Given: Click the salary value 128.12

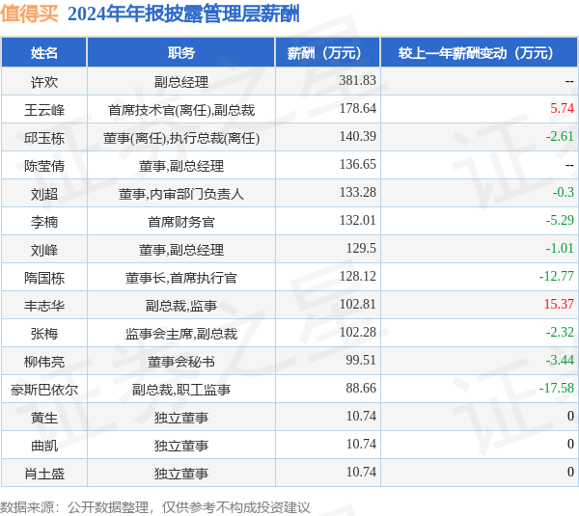Looking at the screenshot, I should coord(357,276).
